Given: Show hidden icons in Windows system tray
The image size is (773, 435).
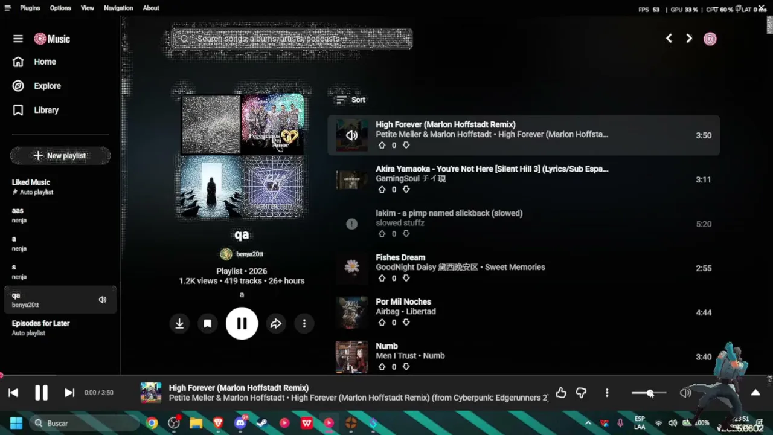Looking at the screenshot, I should point(588,423).
